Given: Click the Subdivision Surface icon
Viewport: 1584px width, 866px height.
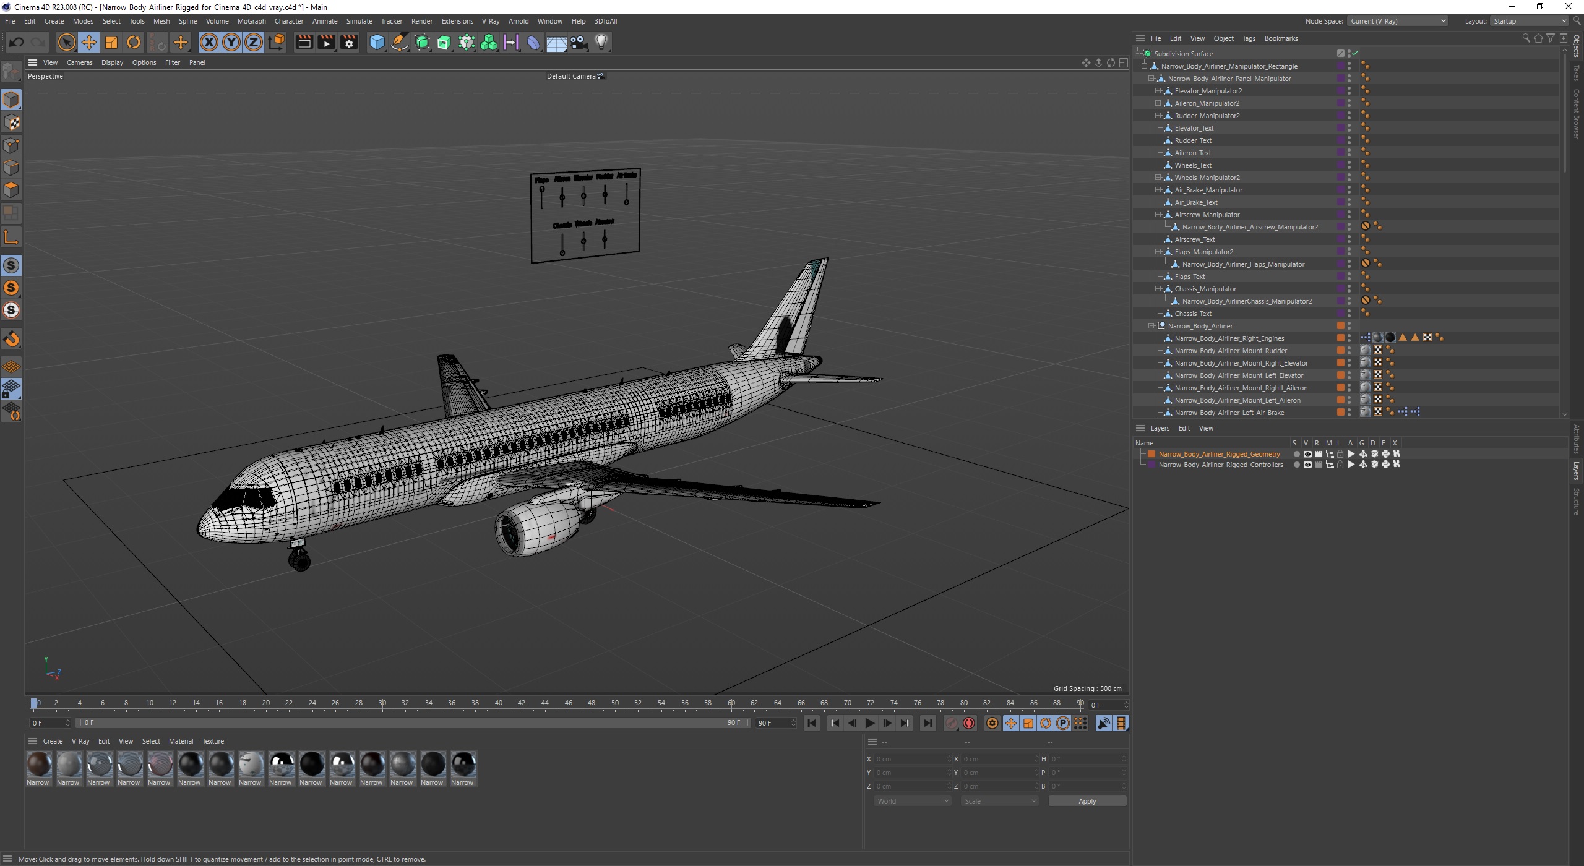Looking at the screenshot, I should [x=1151, y=53].
